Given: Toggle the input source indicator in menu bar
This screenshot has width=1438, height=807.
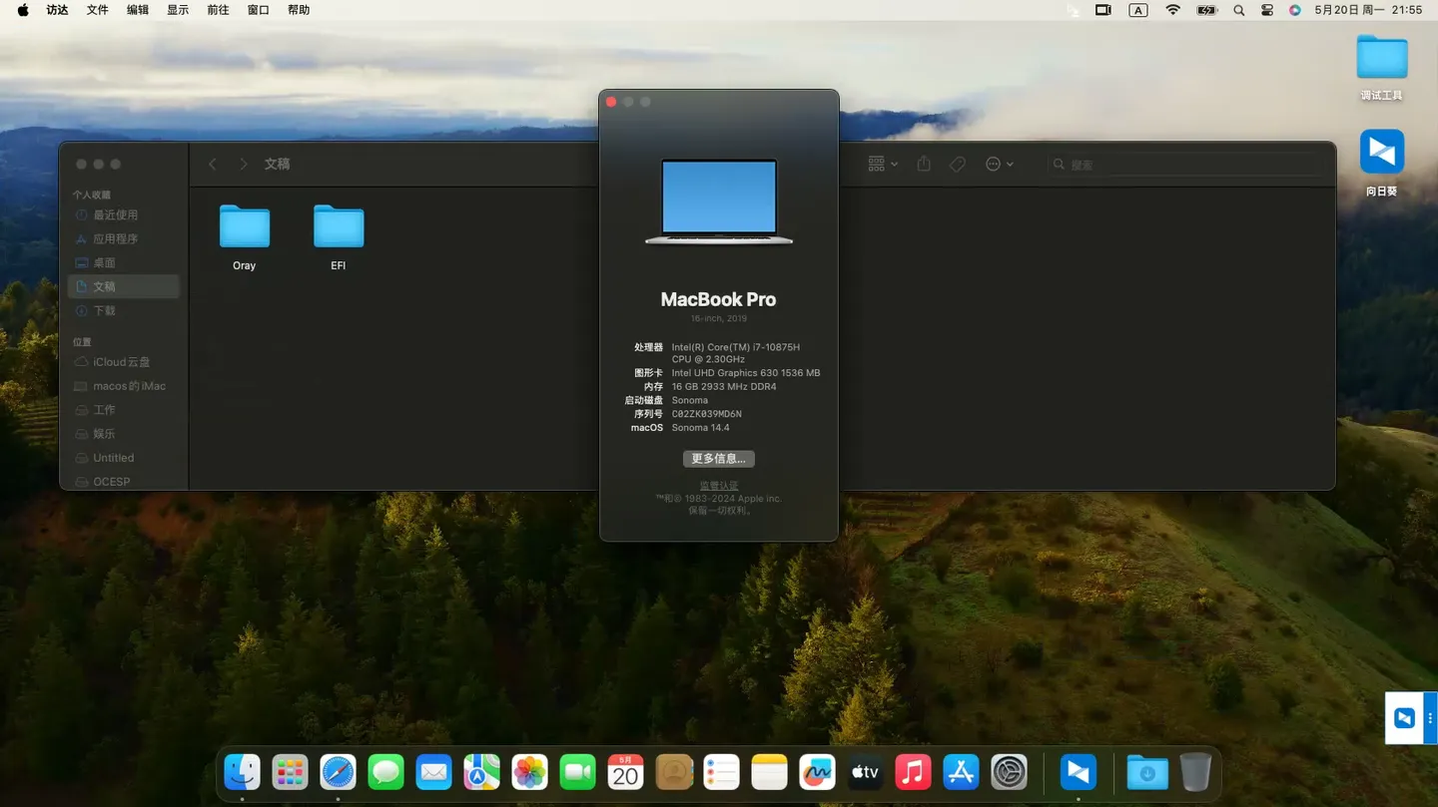Looking at the screenshot, I should pyautogui.click(x=1137, y=10).
